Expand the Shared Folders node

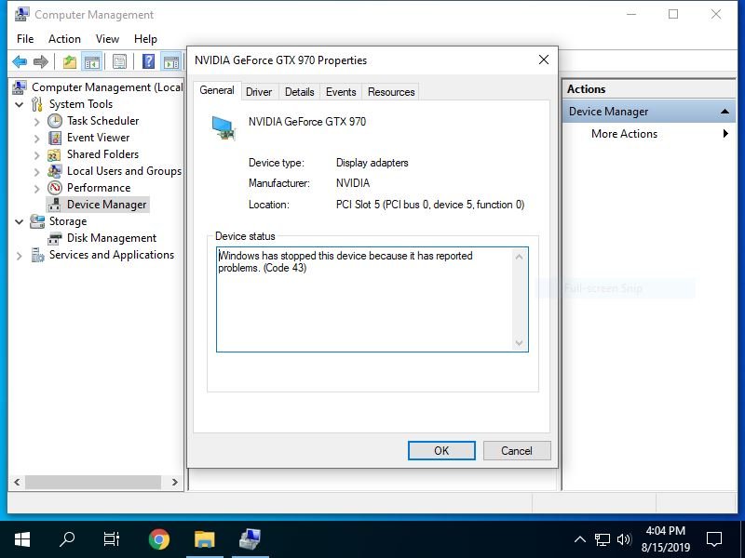pyautogui.click(x=36, y=154)
